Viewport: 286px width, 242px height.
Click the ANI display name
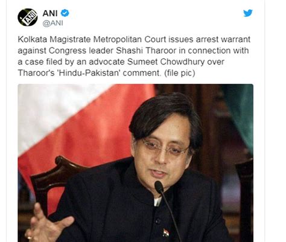(50, 13)
